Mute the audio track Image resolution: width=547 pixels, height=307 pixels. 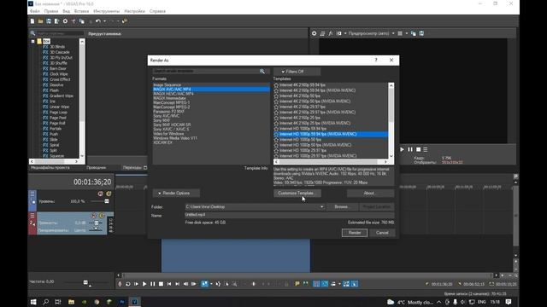click(93, 216)
